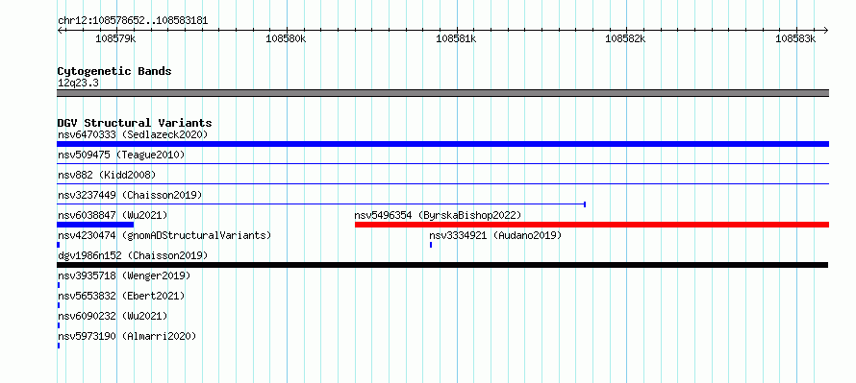Click the gray 12q23.3 cytogenetic band bar
856x383 pixels.
[x=442, y=93]
